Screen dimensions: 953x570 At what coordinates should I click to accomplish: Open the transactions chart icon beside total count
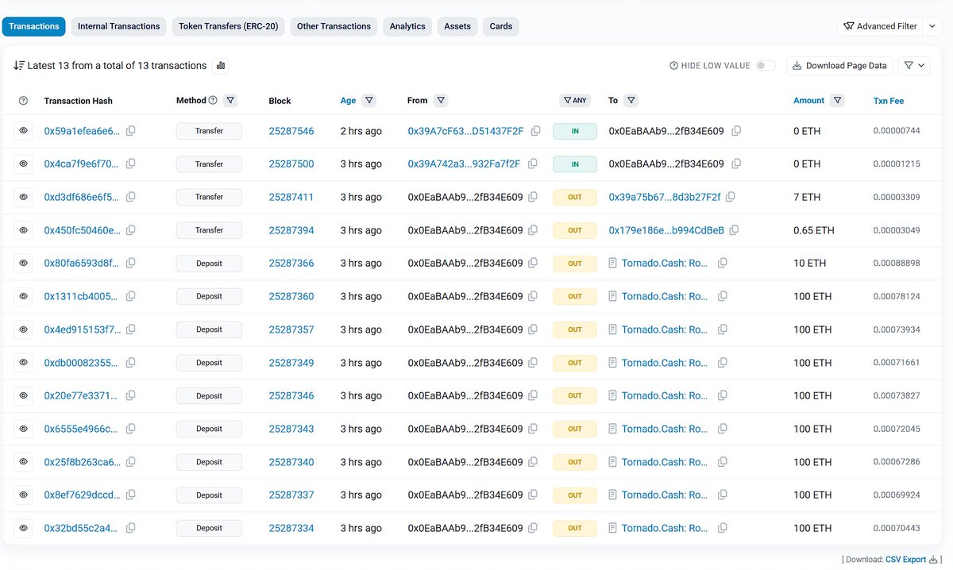(221, 66)
